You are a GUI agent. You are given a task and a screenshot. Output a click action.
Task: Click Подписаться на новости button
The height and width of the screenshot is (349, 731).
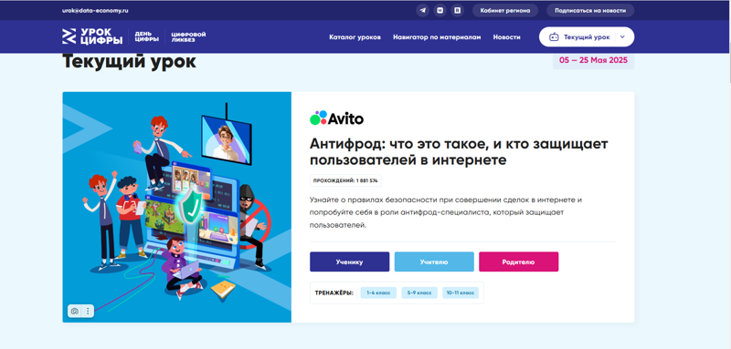[590, 10]
